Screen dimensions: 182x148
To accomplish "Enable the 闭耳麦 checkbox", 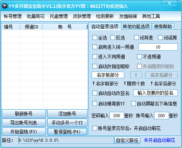I will (136, 38).
